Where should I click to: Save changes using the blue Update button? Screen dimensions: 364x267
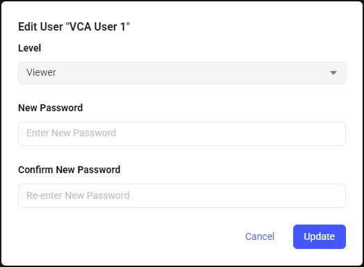coord(320,236)
